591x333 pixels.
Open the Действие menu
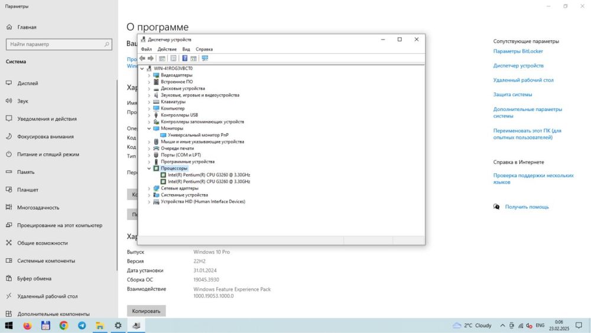[167, 50]
